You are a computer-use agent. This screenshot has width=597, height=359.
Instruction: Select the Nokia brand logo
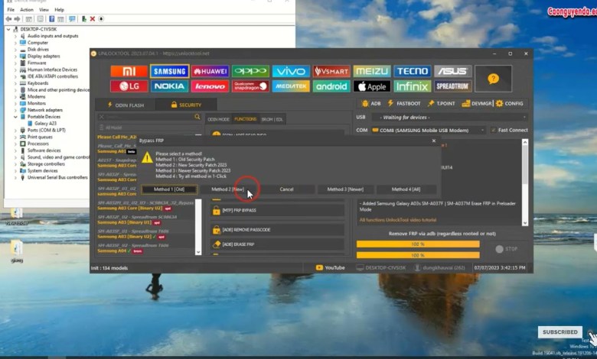(x=169, y=86)
